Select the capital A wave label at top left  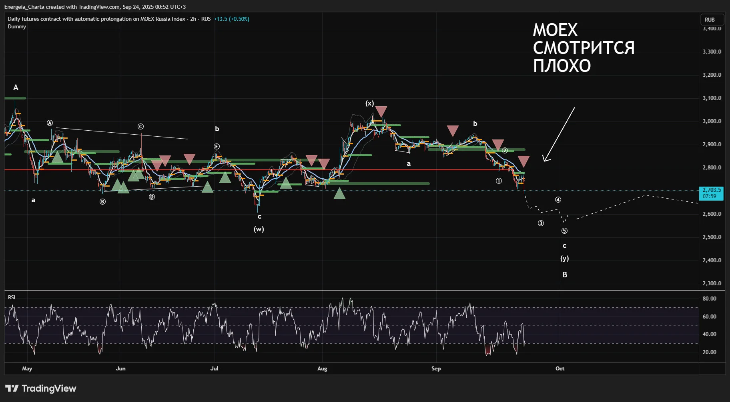16,88
